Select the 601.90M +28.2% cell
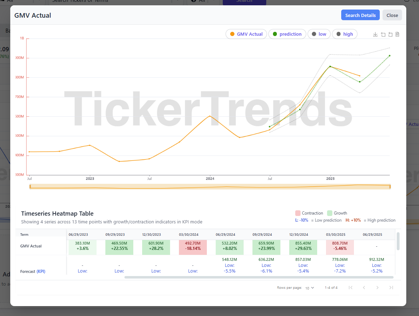This screenshot has width=419, height=316. pyautogui.click(x=156, y=247)
